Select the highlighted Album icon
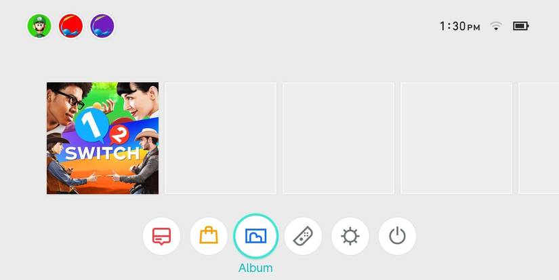The width and height of the screenshot is (559, 280). [x=255, y=236]
